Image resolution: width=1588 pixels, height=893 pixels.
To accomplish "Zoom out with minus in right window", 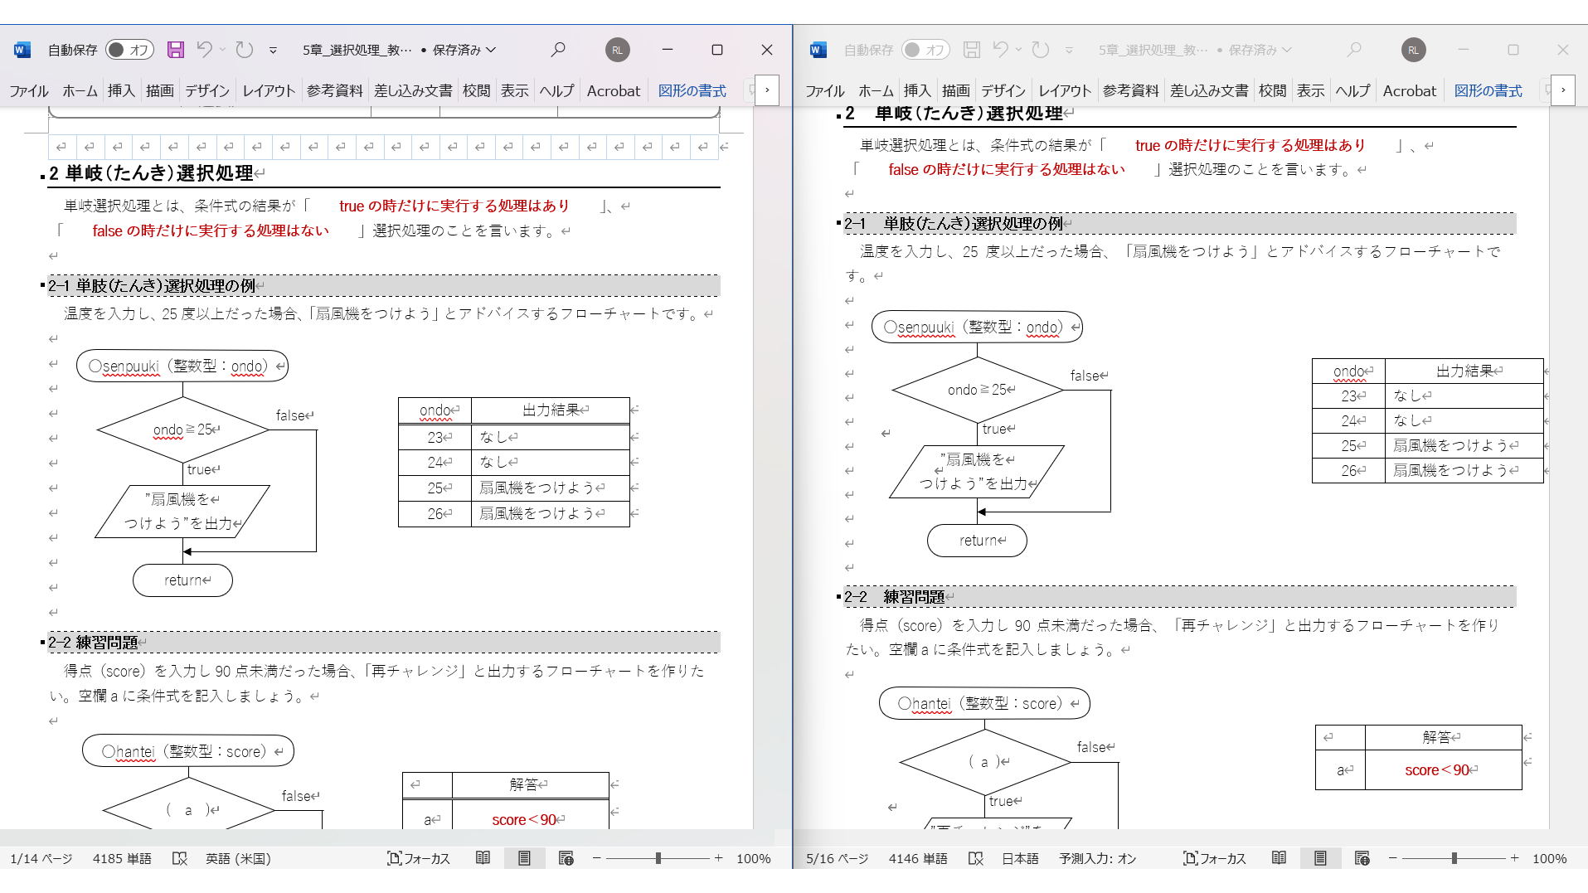I will [1392, 858].
